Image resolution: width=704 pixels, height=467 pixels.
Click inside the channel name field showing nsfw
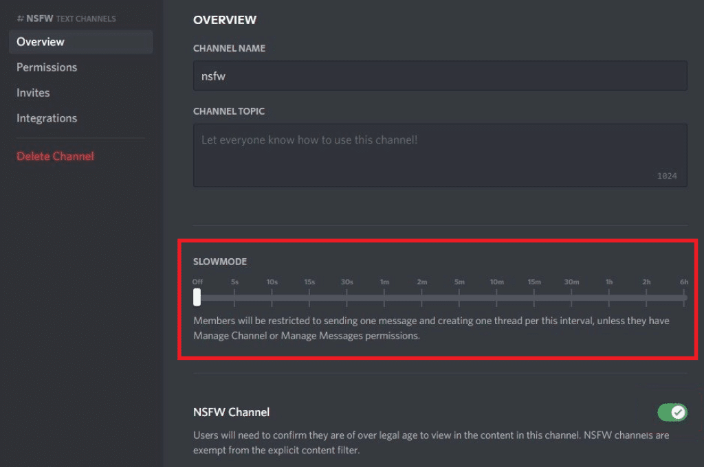440,76
